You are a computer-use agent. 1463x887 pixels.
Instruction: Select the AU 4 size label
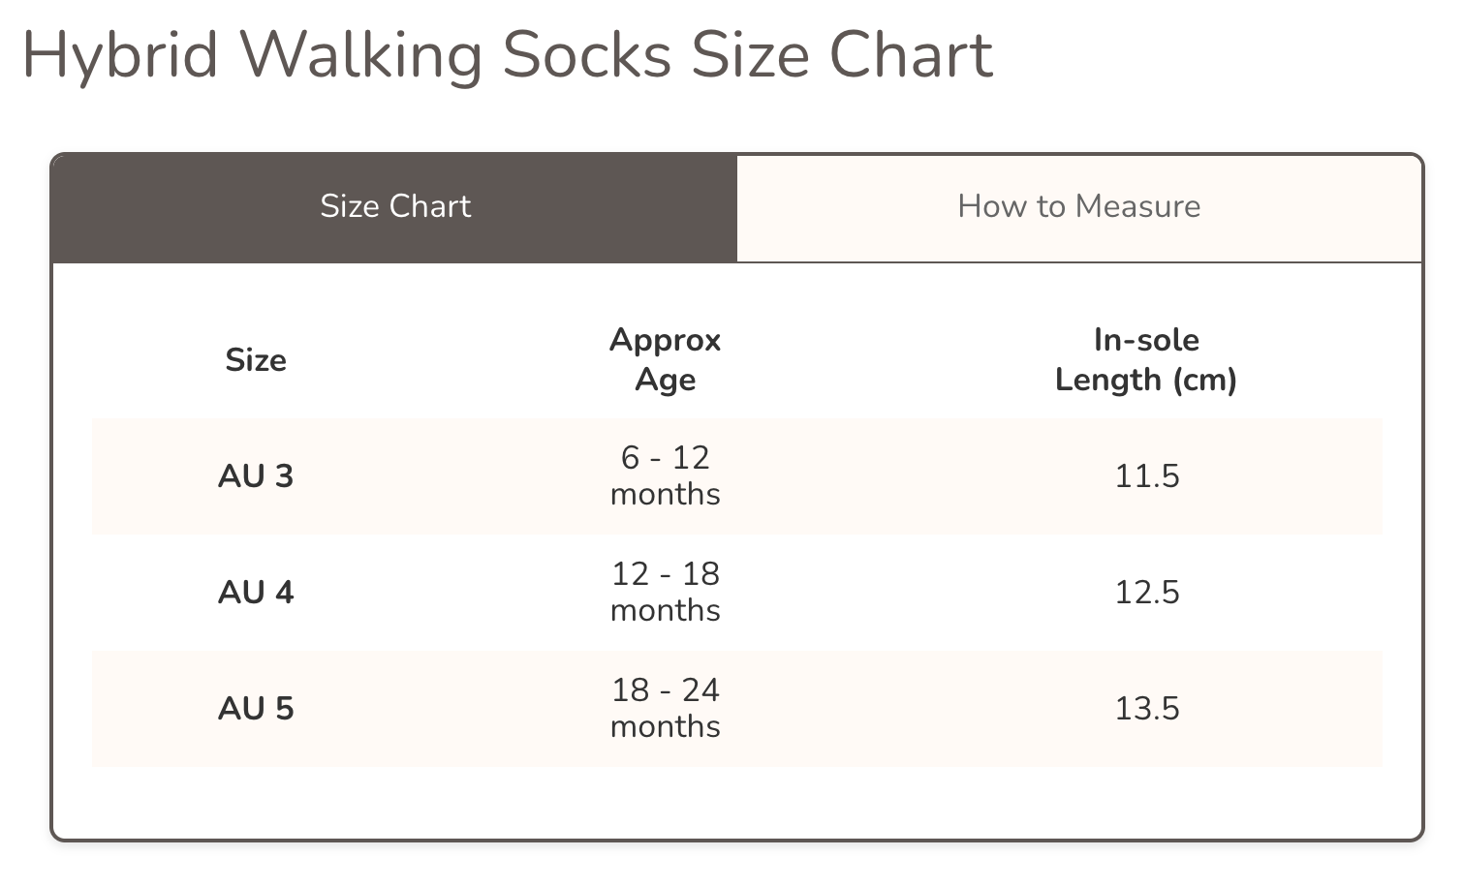coord(256,593)
